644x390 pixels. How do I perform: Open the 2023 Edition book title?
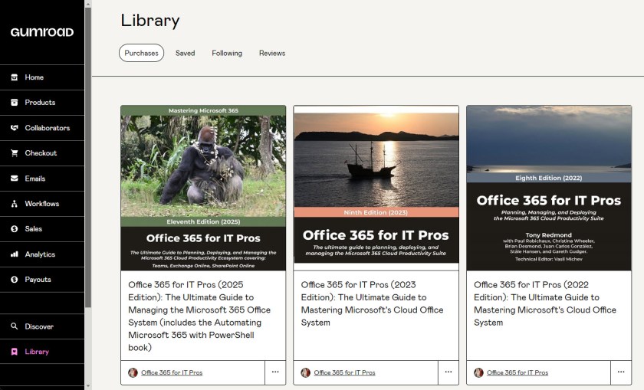[372, 303]
